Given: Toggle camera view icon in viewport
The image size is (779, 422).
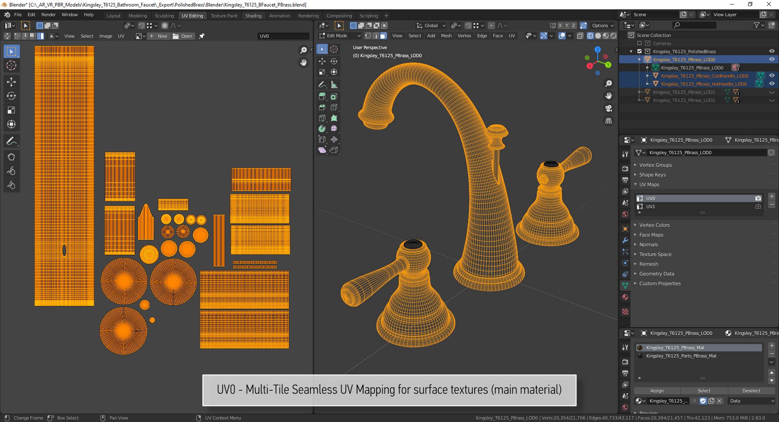Looking at the screenshot, I should click(609, 108).
